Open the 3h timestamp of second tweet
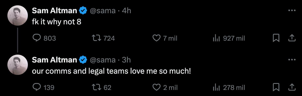 click(126, 60)
